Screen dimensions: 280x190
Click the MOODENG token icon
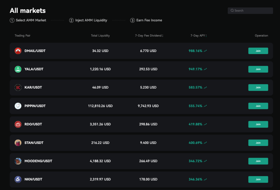[18, 161]
